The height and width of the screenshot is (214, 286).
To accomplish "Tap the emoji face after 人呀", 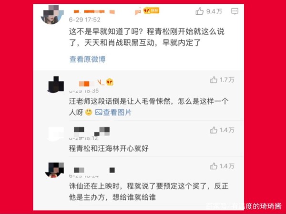I will [x=89, y=112].
